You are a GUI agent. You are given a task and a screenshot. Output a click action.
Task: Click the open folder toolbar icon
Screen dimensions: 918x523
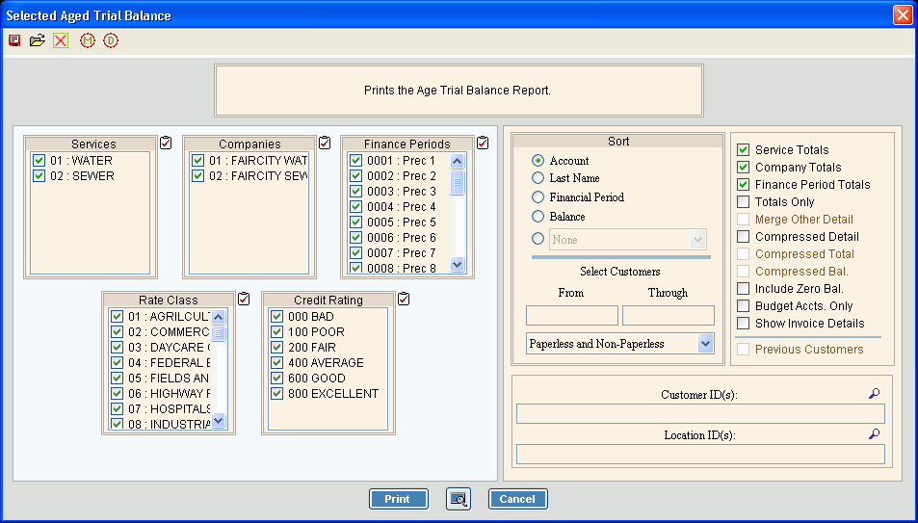tap(38, 40)
